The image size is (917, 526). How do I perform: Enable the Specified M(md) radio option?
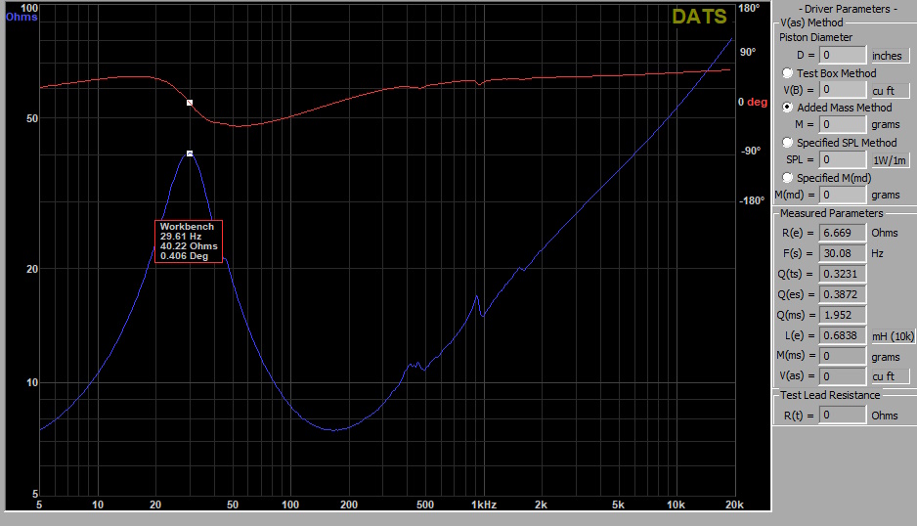point(788,178)
